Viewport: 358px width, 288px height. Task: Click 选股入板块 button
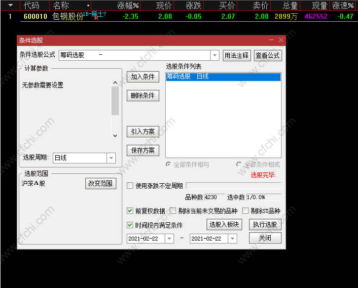[224, 224]
